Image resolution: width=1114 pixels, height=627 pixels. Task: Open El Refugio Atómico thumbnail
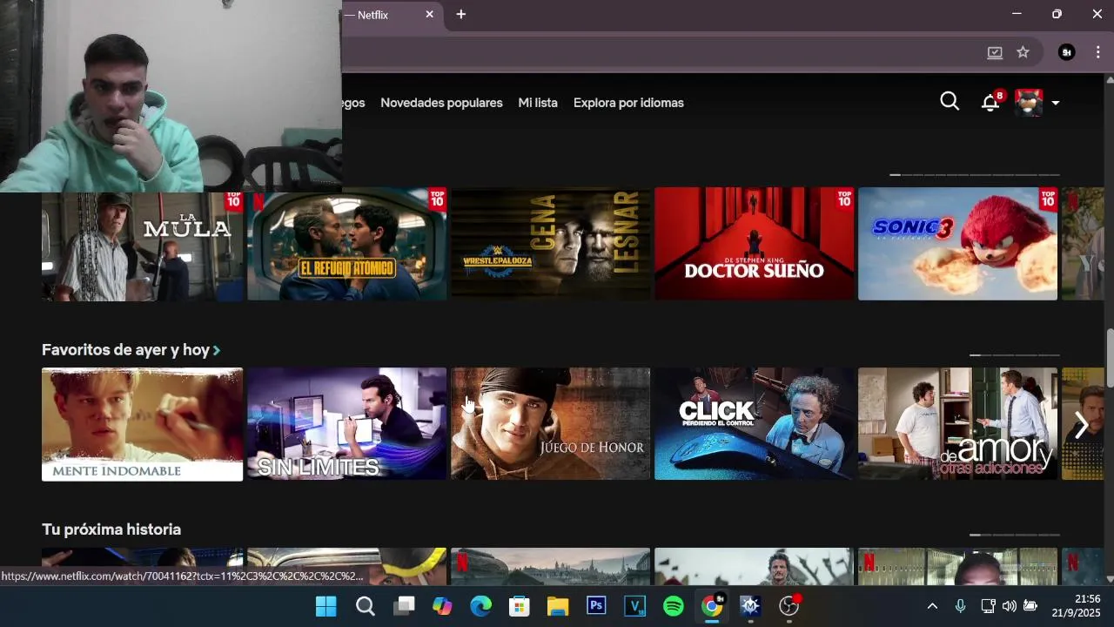coord(346,245)
